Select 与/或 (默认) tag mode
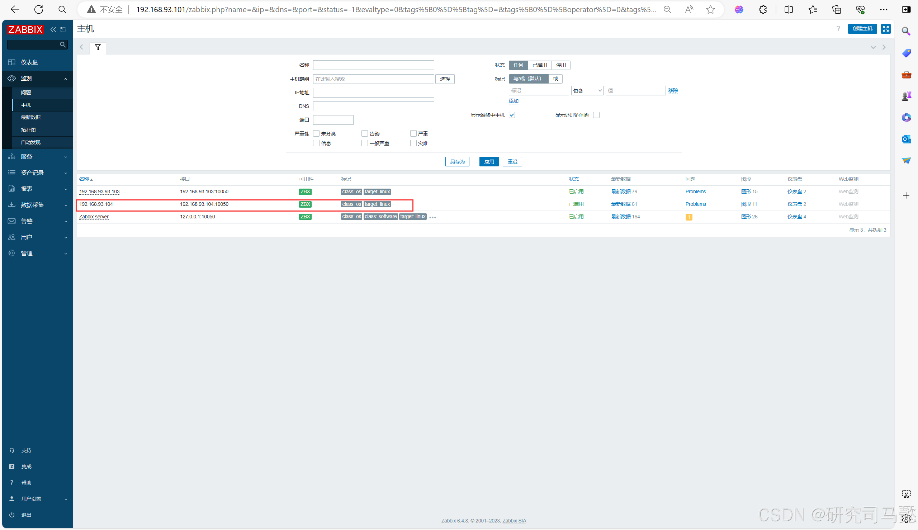Screen dimensions: 918x530 (528, 79)
